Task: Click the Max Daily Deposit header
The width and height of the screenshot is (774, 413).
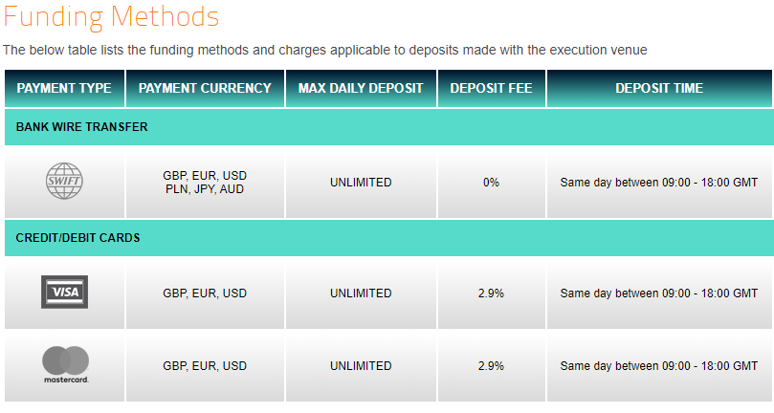Action: (361, 88)
